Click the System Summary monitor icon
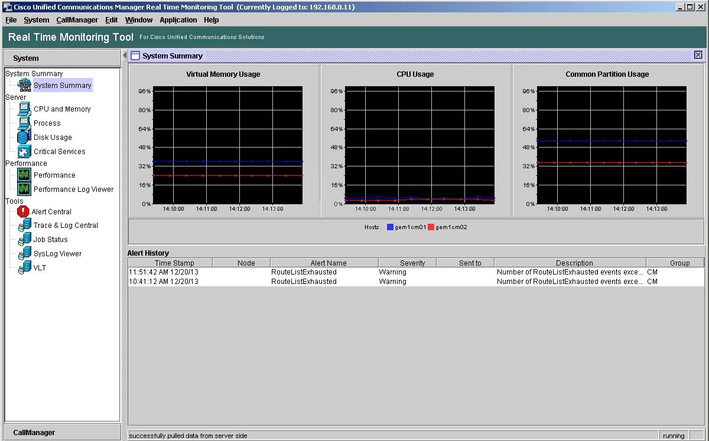This screenshot has height=441, width=709. pos(24,85)
